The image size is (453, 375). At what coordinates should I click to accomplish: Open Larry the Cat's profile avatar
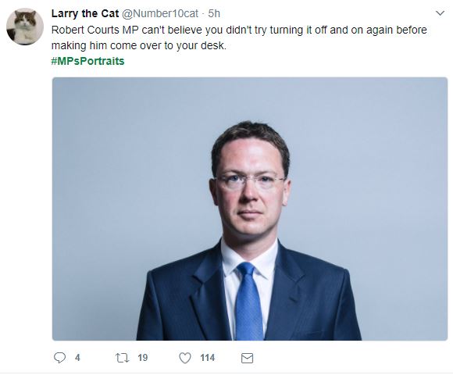[x=25, y=27]
